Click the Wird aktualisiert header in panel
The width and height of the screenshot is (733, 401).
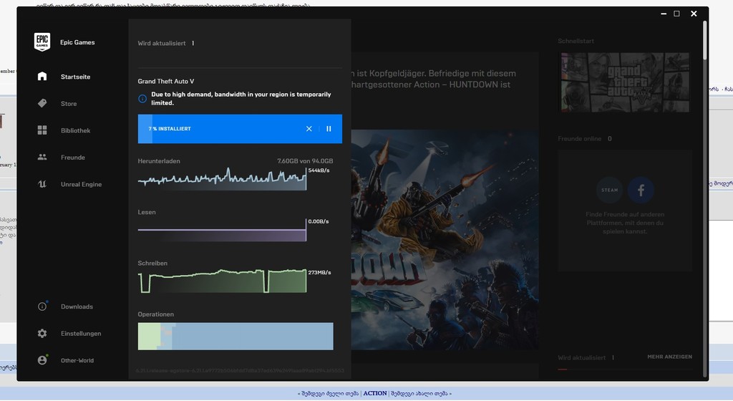tap(162, 43)
